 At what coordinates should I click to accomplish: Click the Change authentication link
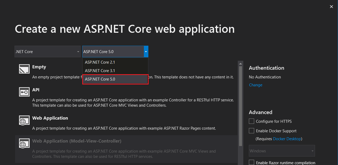coord(255,85)
